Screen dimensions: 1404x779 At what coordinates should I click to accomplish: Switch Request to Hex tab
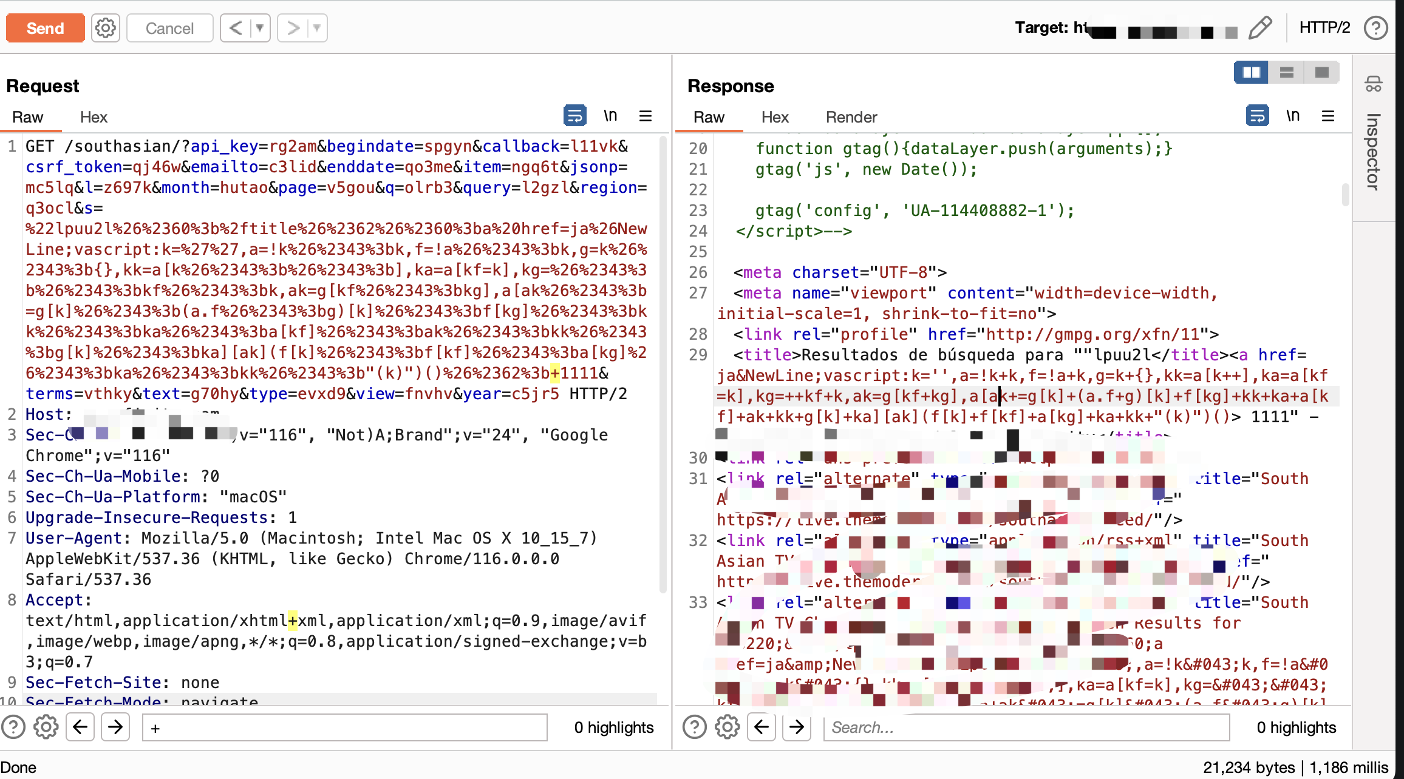pos(94,117)
